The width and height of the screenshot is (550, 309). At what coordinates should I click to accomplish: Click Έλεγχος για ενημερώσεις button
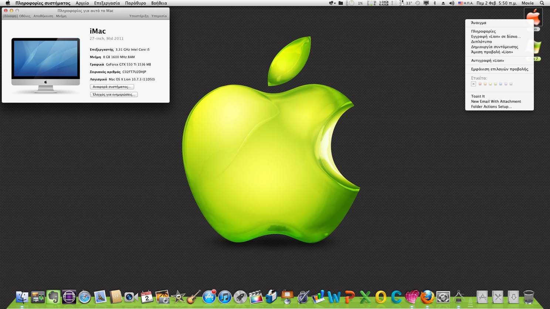[x=114, y=95]
